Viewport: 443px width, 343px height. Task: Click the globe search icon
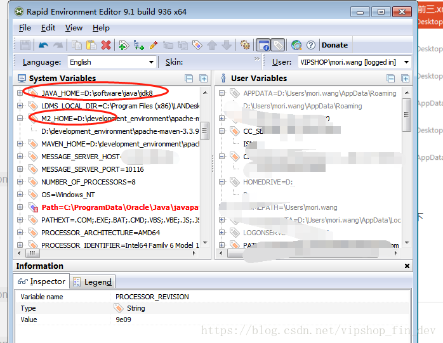296,45
